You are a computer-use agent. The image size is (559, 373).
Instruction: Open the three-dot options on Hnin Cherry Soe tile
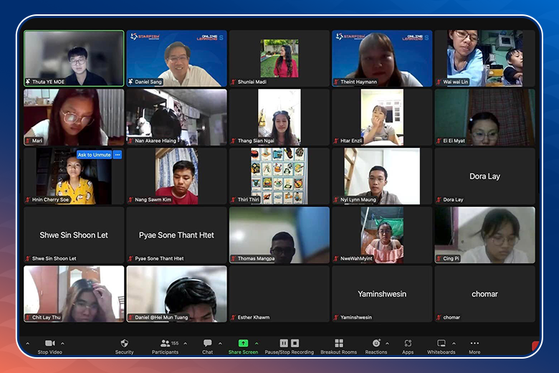click(x=118, y=155)
